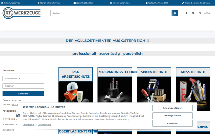Viewport: 215px width, 134px height.
Task: Click the Bestückungsservice header item
Action: pos(10,3)
